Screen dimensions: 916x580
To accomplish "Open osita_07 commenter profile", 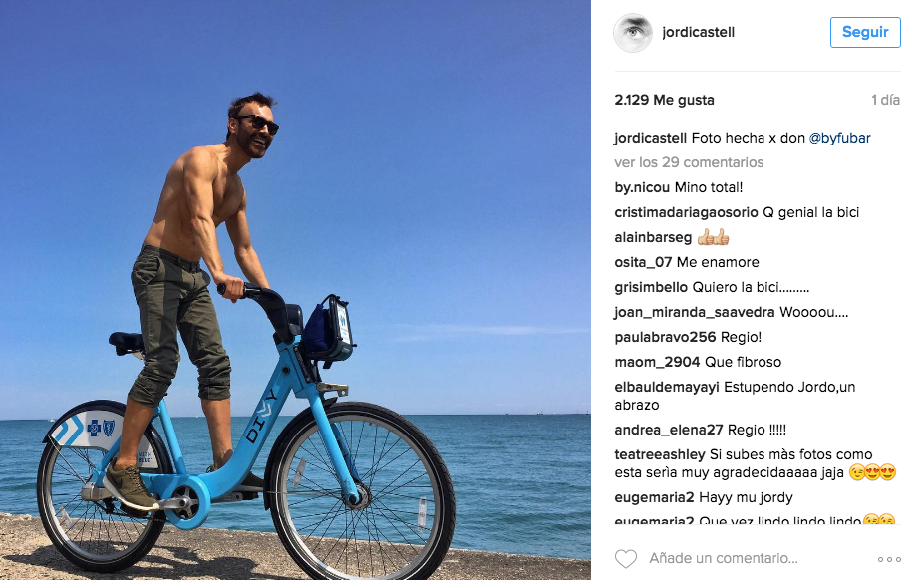I will tap(643, 262).
